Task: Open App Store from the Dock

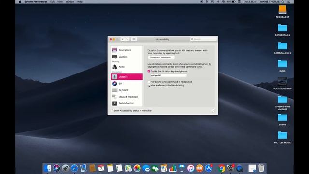Action: click(209, 168)
